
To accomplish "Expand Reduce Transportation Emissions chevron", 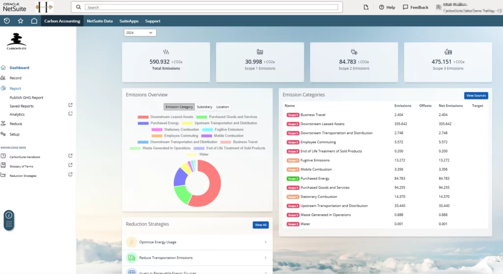I will point(266,258).
